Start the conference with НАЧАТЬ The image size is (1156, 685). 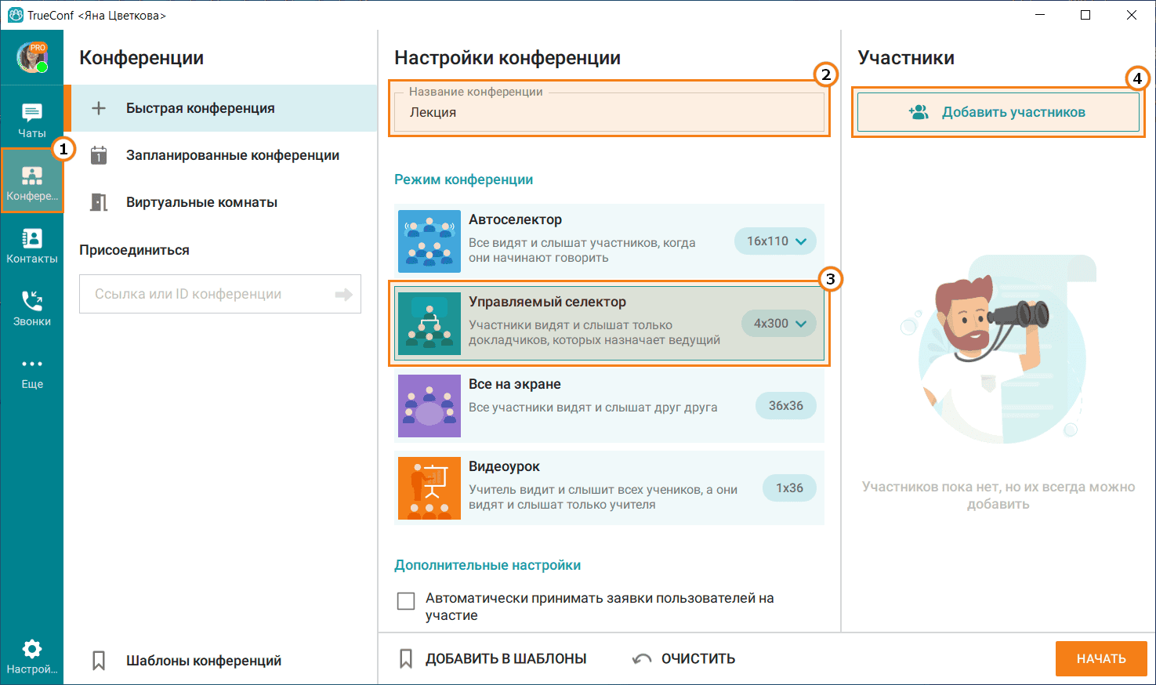coord(1101,658)
